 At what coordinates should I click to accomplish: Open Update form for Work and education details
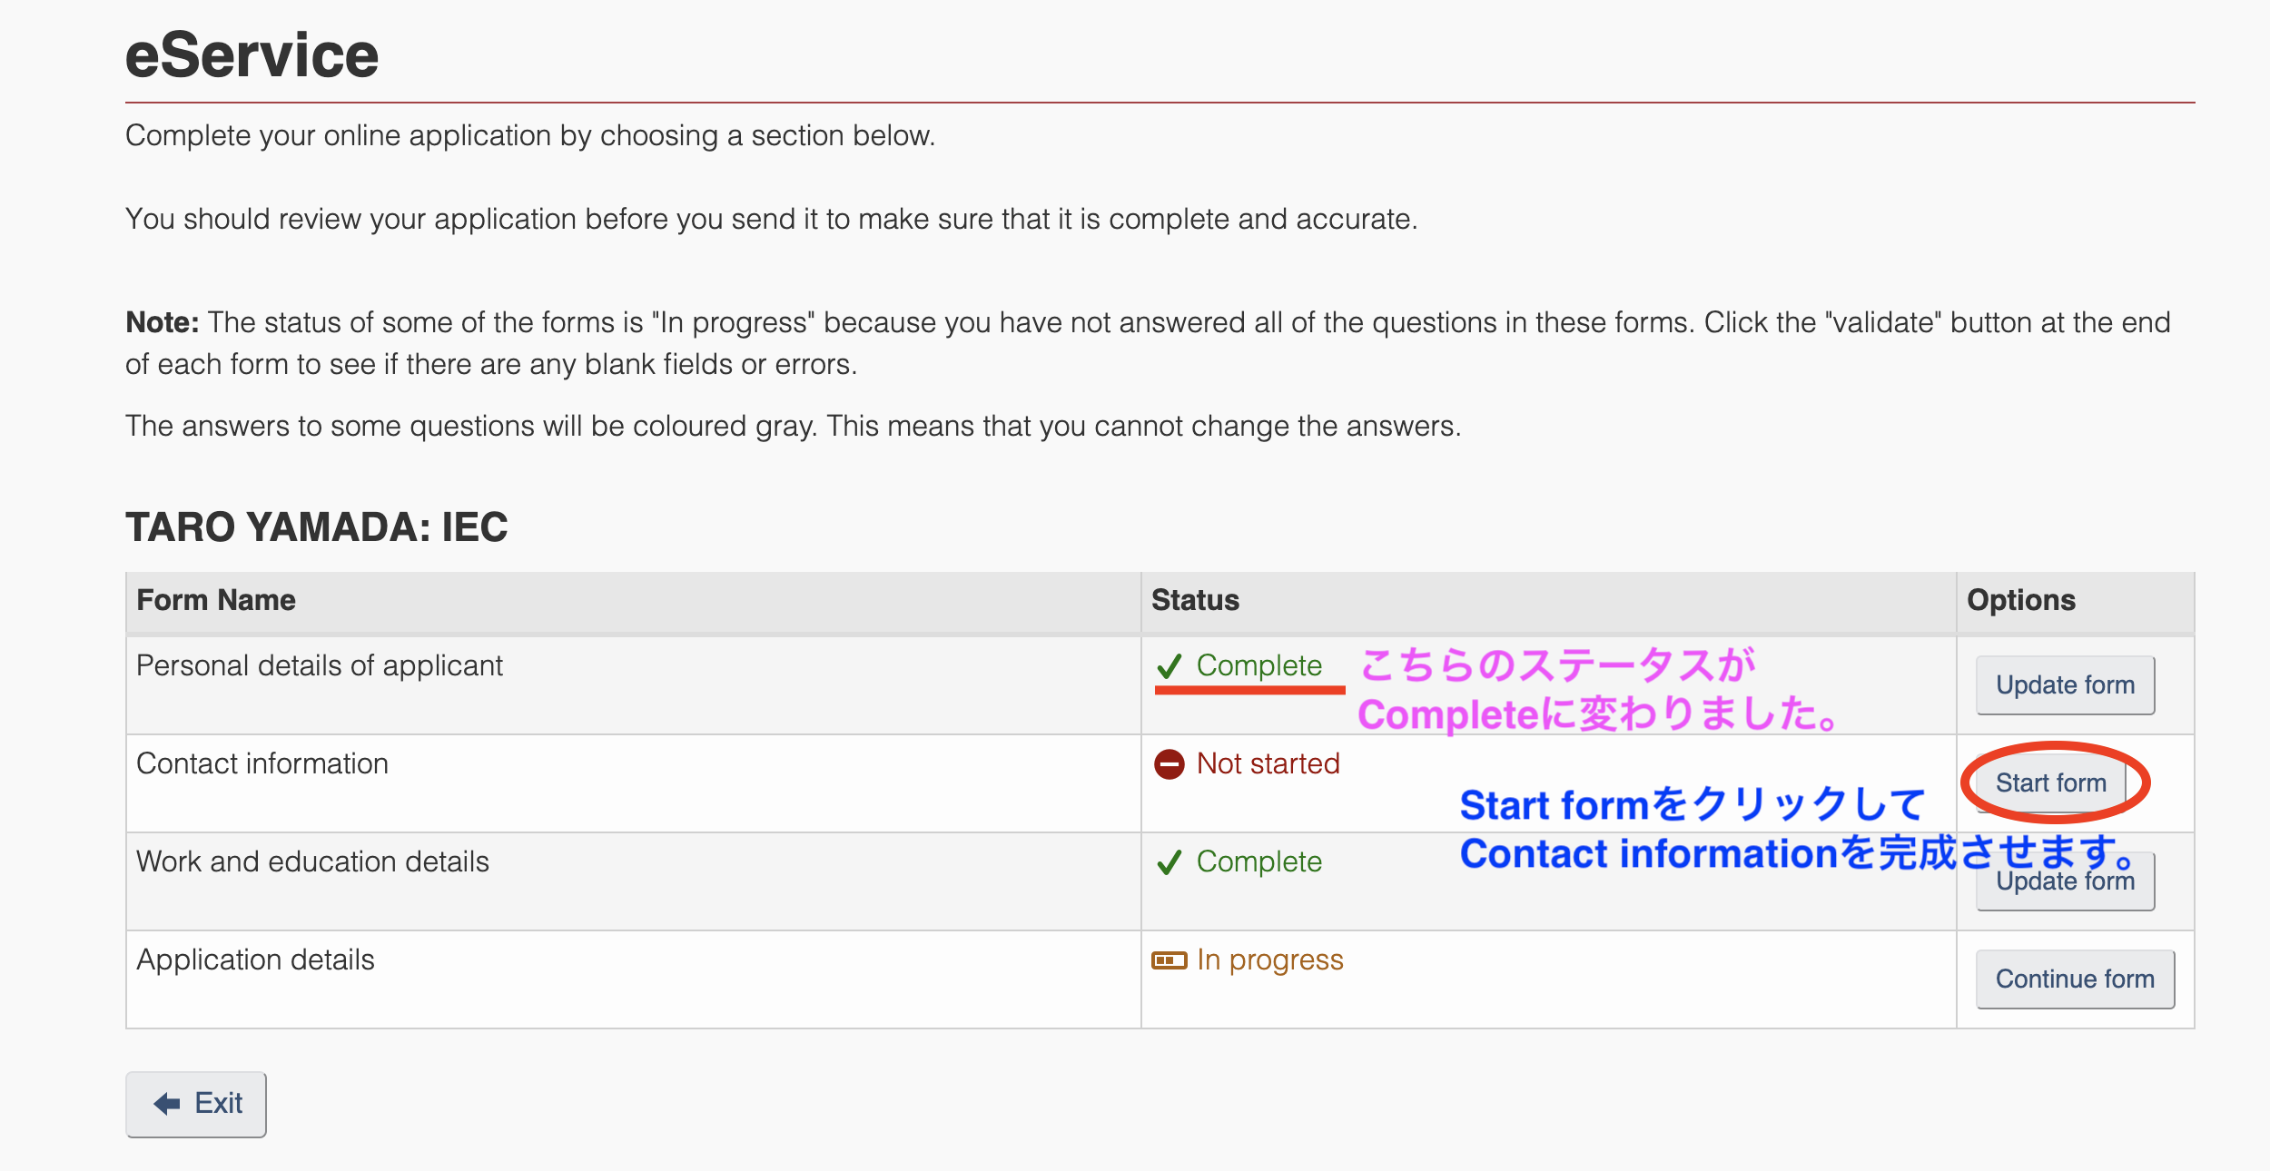coord(2065,881)
